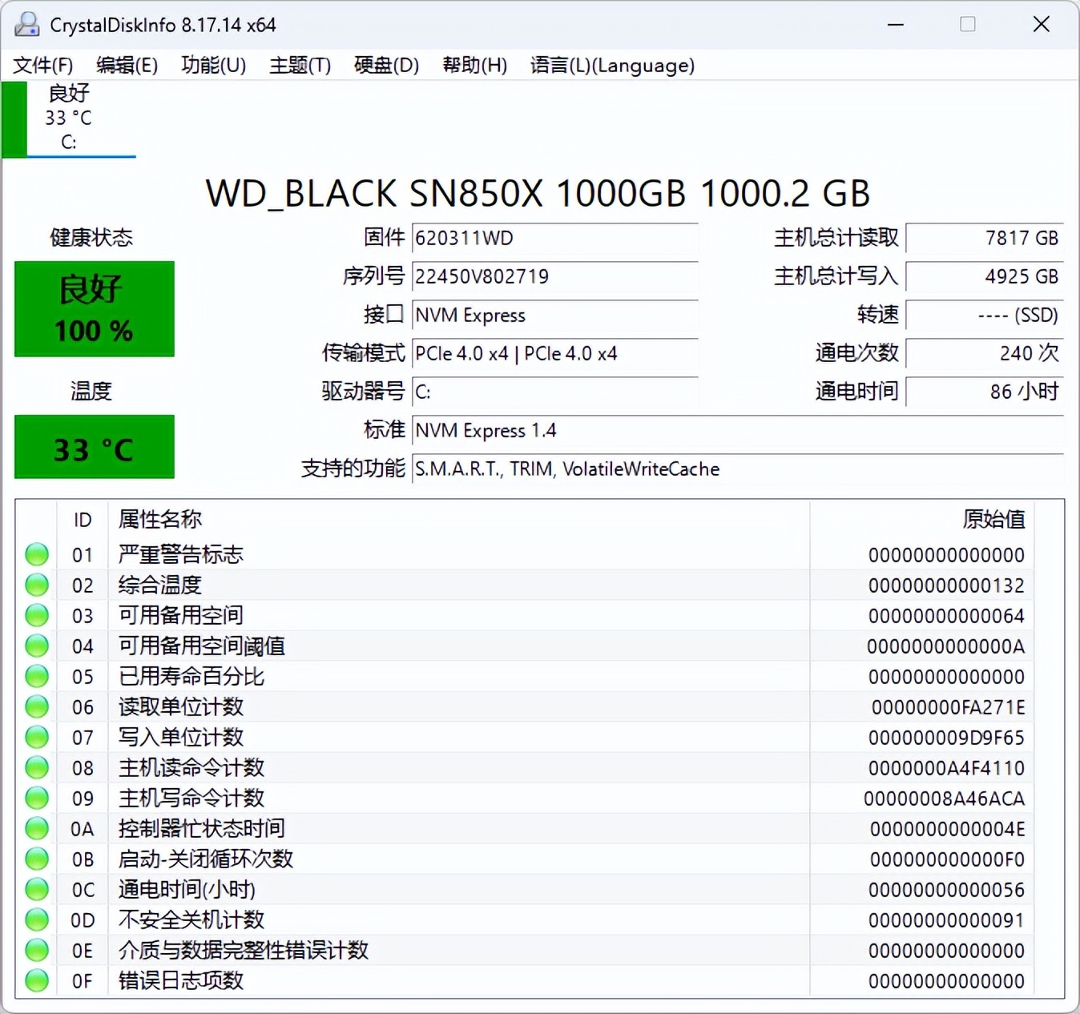Image resolution: width=1080 pixels, height=1014 pixels.
Task: Select the 严重警告标志 attribute row
Action: (x=526, y=554)
